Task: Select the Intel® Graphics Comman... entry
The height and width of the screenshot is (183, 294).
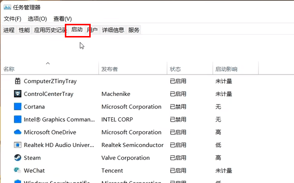Action: click(x=59, y=119)
